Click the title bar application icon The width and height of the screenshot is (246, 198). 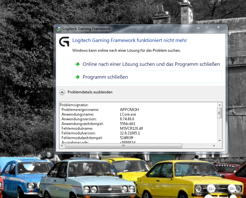point(58,29)
